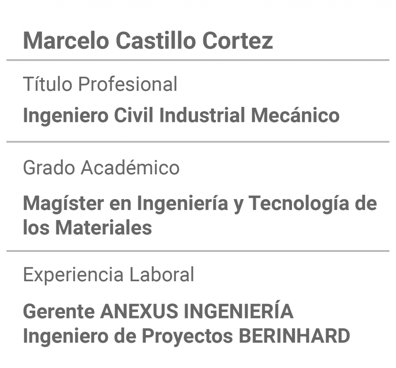Screen dimensions: 396x368
Task: Click the word Mecánico in title
Action: [x=295, y=115]
